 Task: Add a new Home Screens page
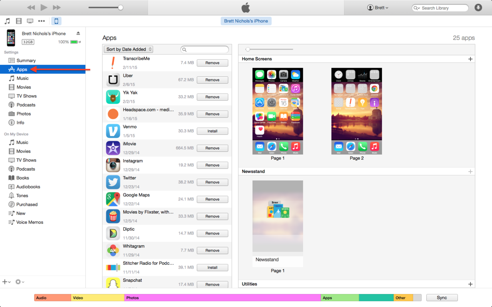[x=470, y=59]
